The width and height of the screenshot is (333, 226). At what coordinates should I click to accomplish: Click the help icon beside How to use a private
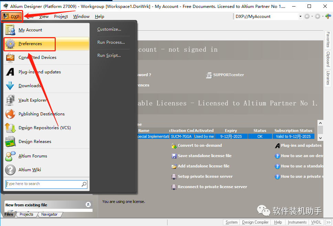277,176
